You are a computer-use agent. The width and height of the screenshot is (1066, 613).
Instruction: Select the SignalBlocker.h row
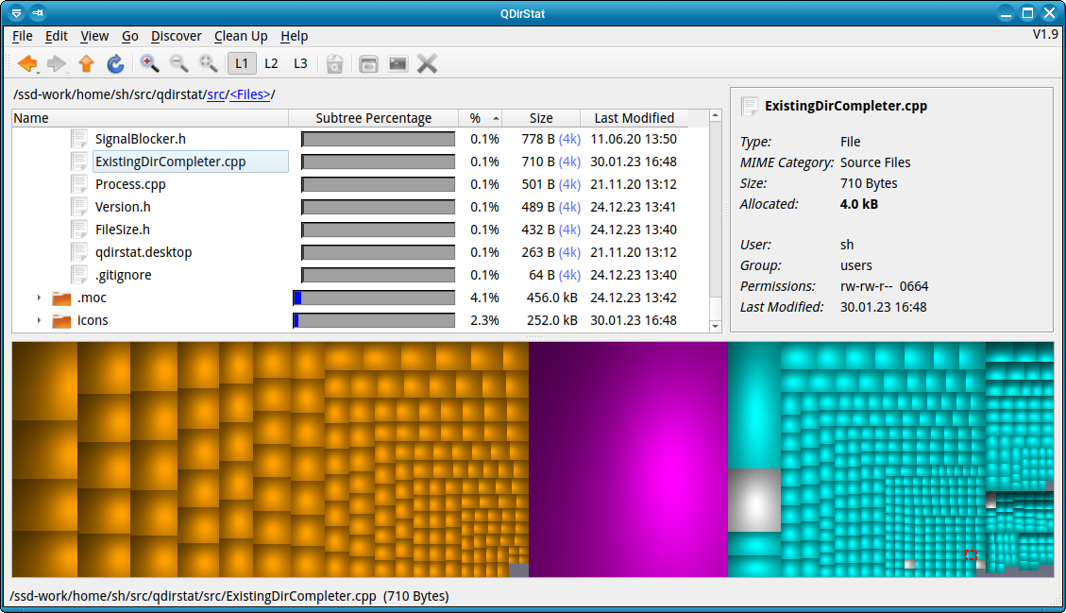pyautogui.click(x=361, y=139)
